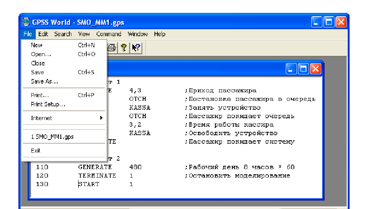This screenshot has height=209, width=382.
Task: Click the comment ';Пассажир покидает очередь'
Action: tap(240, 116)
